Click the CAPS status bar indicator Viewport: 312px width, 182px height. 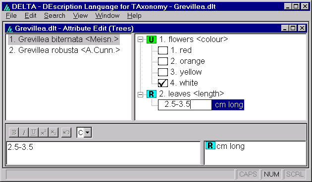point(248,174)
